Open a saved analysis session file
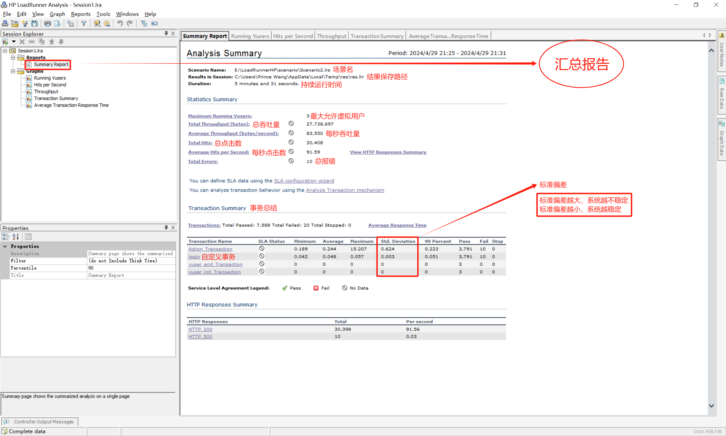This screenshot has width=726, height=436. pyautogui.click(x=15, y=24)
